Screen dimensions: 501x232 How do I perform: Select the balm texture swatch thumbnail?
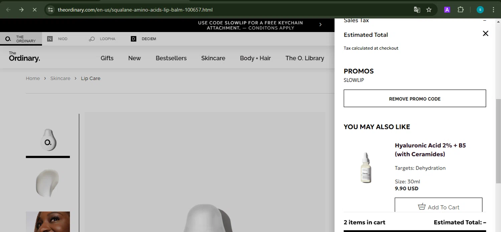pos(48,183)
